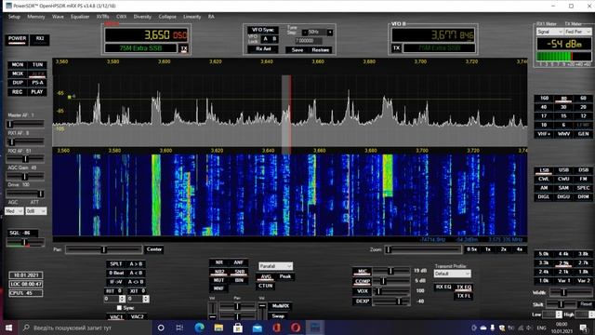Open the Memory menu
595x335 pixels.
[36, 17]
